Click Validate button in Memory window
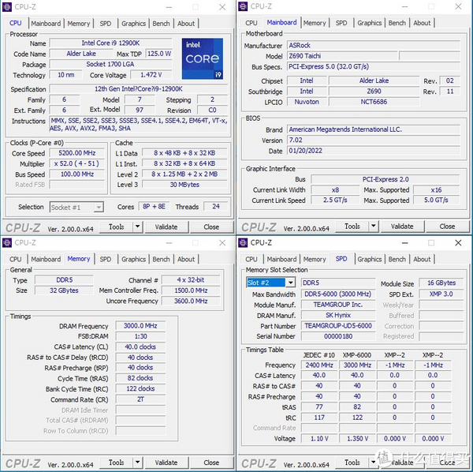 pos(166,463)
